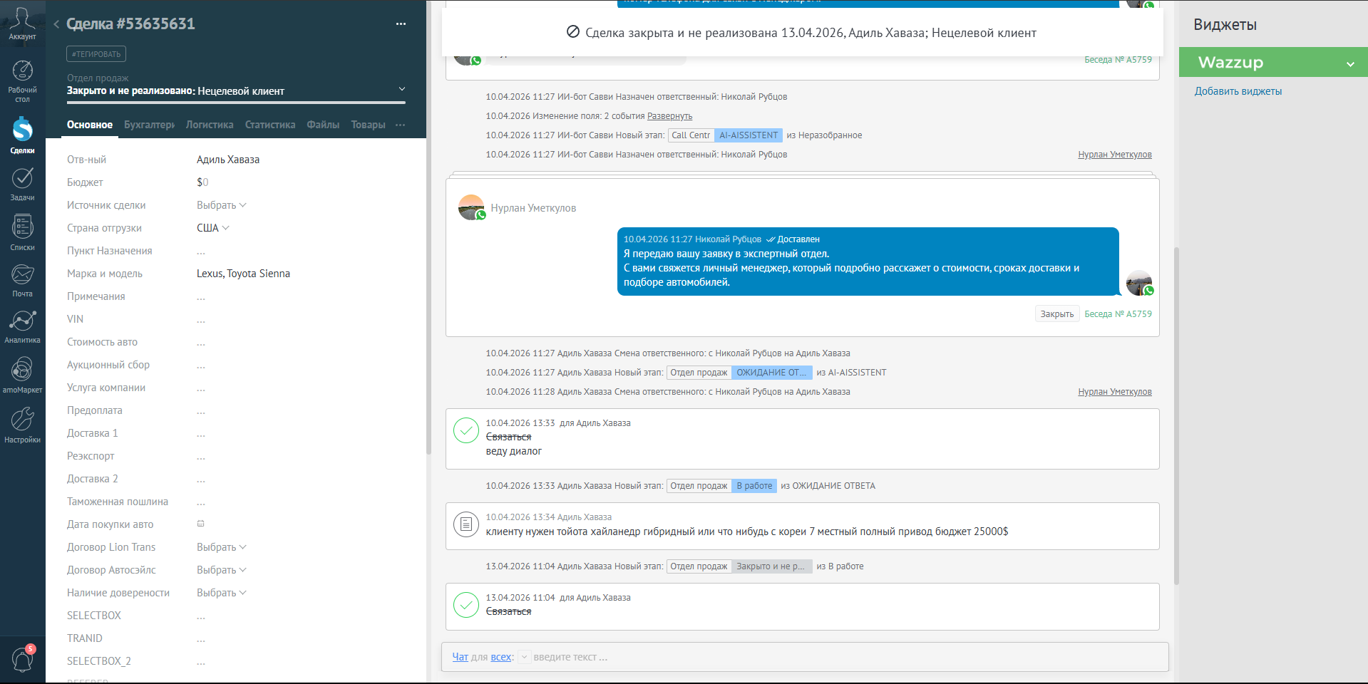Click the #ТЕГИРОВАТЬ tag button
Screen dimensions: 1368x684
(x=96, y=54)
